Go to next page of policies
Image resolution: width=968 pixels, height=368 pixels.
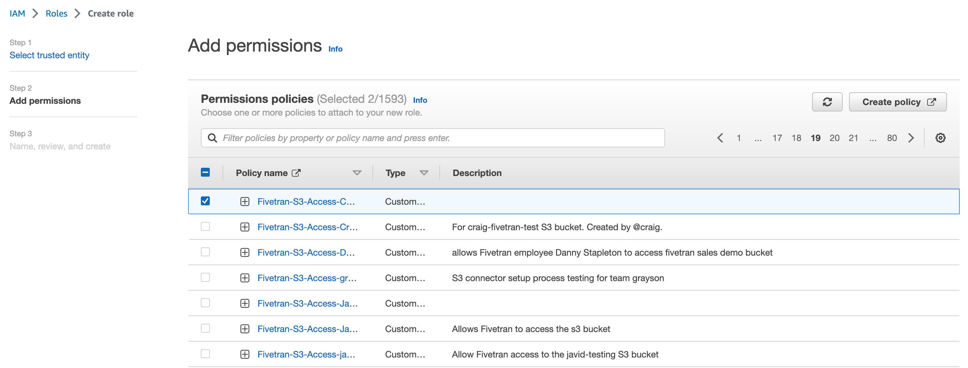(x=911, y=138)
